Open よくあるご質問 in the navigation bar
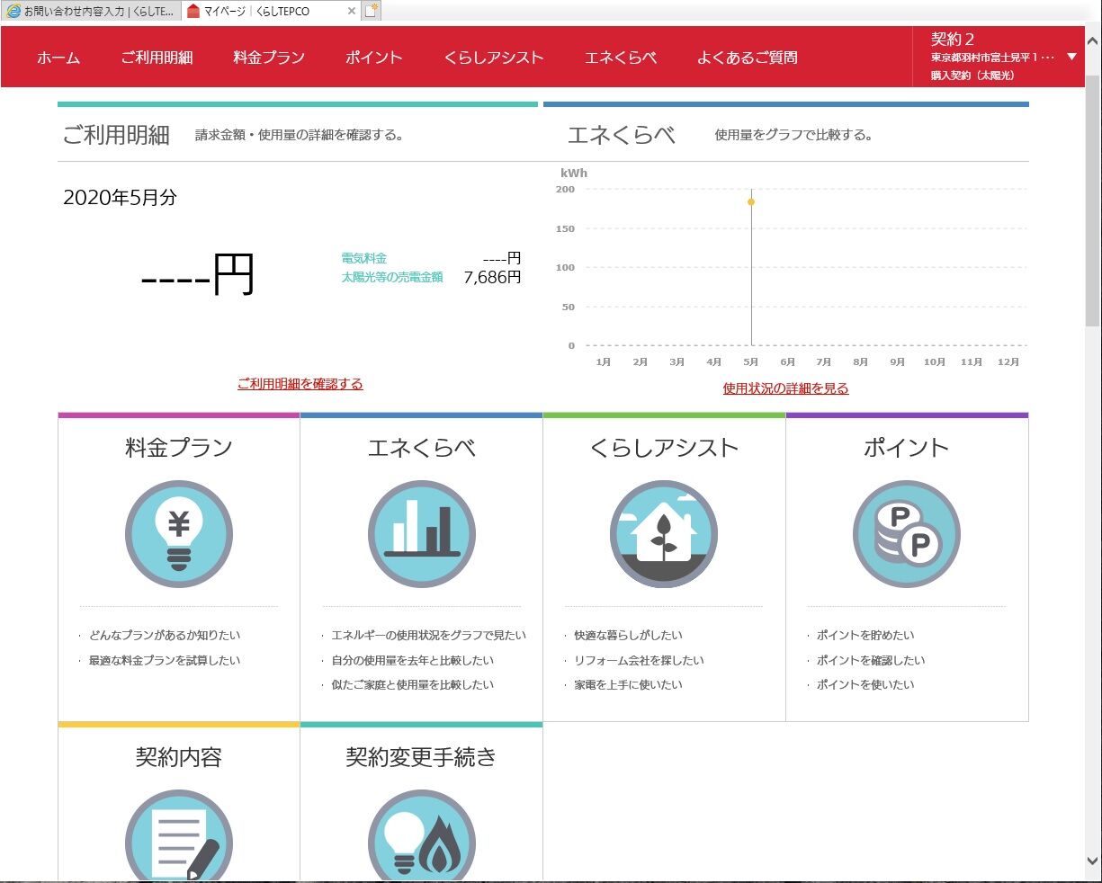The image size is (1102, 883). click(x=748, y=58)
